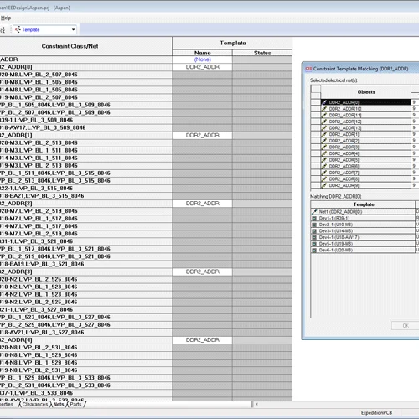Select the row ending 39-1,L:VP_BL_3_509_8046
Screen dimensions: 419x419
(x=85, y=120)
